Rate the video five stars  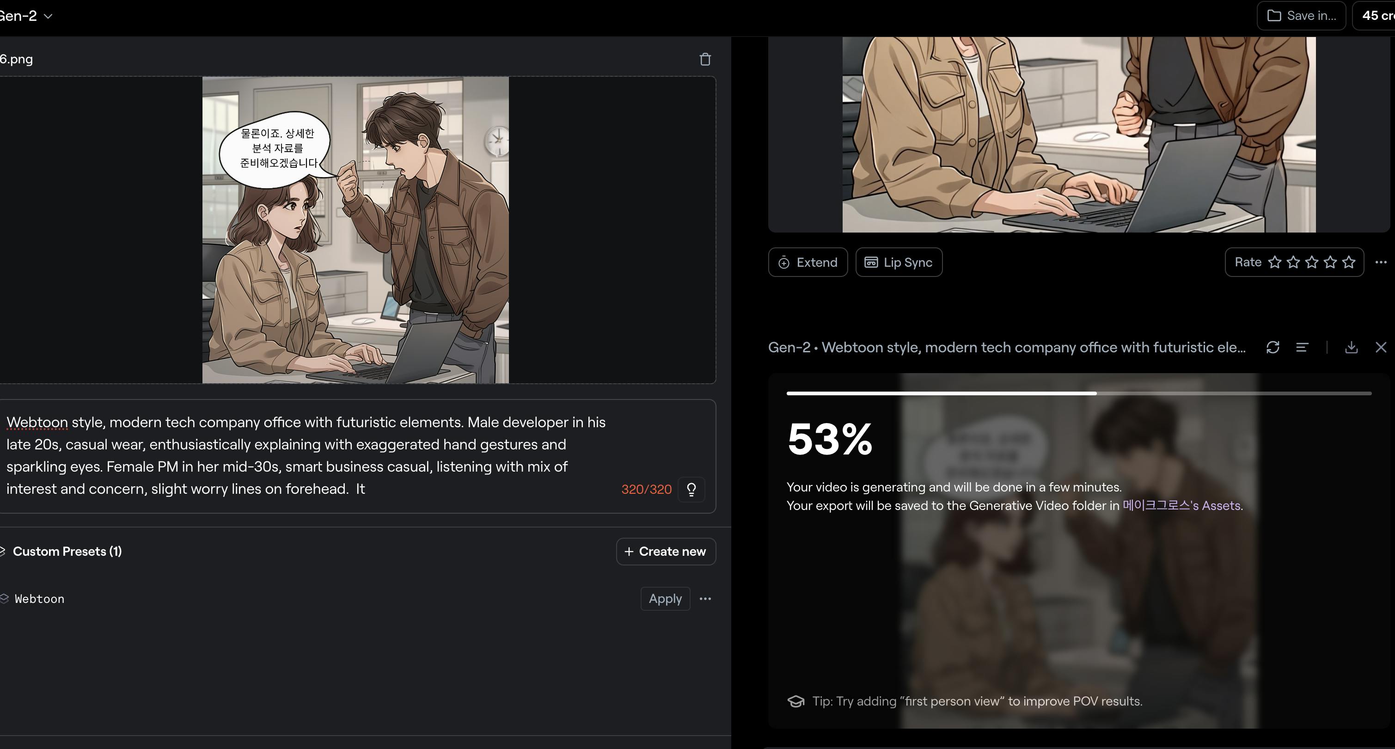point(1348,262)
